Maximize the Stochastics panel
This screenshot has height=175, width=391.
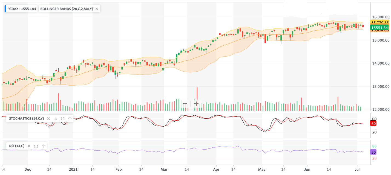point(63,119)
